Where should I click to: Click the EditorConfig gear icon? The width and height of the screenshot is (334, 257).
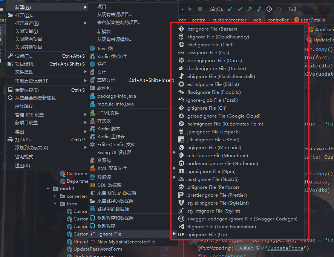[x=92, y=144]
